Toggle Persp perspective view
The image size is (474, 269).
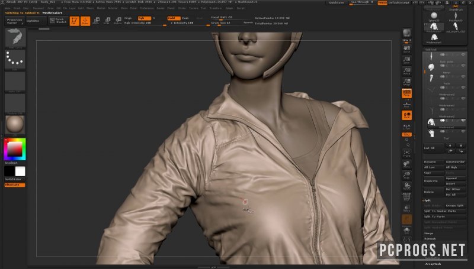[406, 93]
